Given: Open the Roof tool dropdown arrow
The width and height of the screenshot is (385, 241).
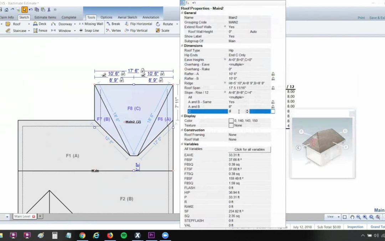Looking at the screenshot, I should pyautogui.click(x=29, y=24).
